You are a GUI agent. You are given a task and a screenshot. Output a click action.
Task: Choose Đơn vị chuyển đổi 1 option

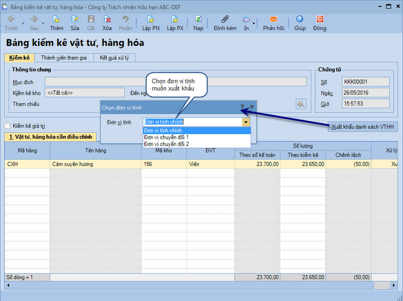coord(197,138)
